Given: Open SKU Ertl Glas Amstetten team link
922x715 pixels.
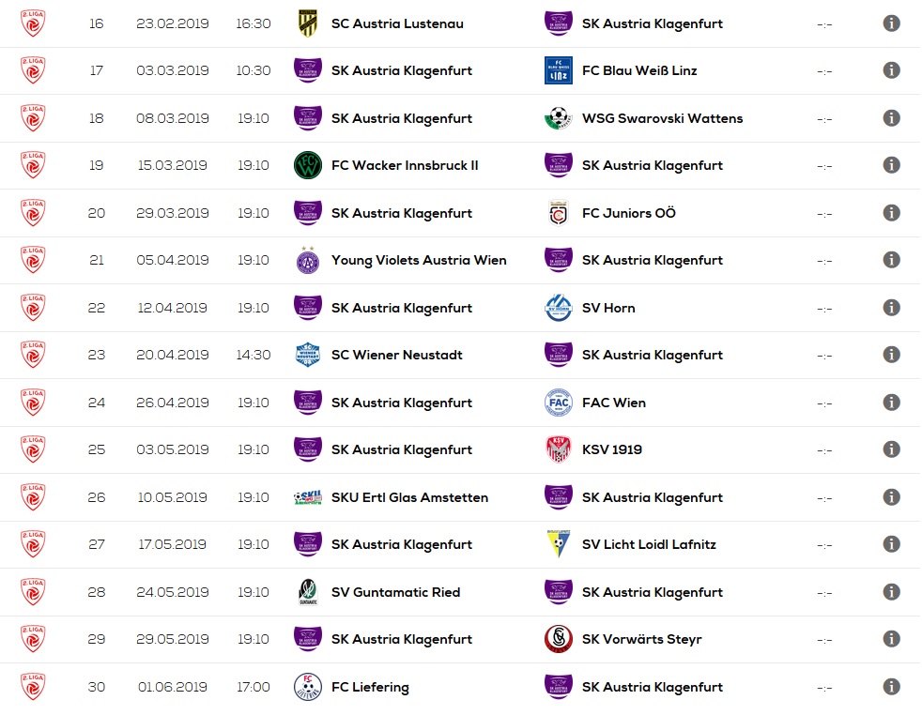Looking at the screenshot, I should point(410,497).
